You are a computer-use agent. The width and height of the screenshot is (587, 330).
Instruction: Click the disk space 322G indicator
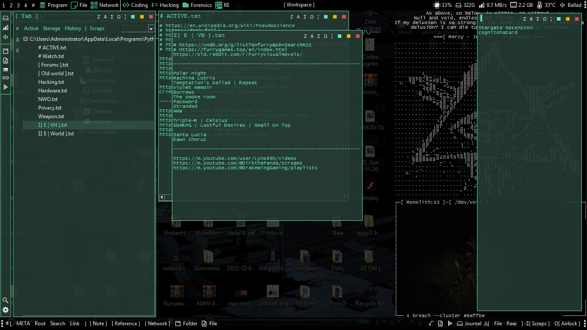click(x=465, y=5)
